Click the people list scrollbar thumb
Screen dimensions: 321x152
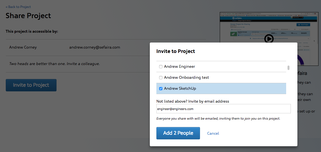(x=288, y=67)
